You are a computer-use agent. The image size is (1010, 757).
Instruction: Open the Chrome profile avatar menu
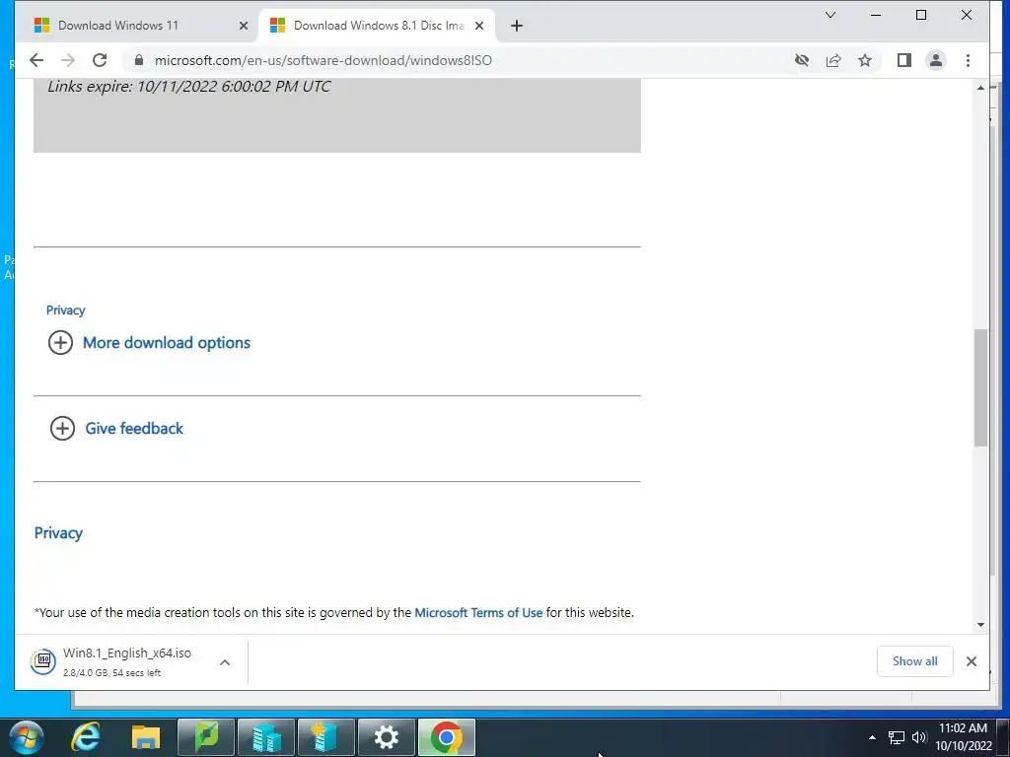pyautogui.click(x=936, y=60)
